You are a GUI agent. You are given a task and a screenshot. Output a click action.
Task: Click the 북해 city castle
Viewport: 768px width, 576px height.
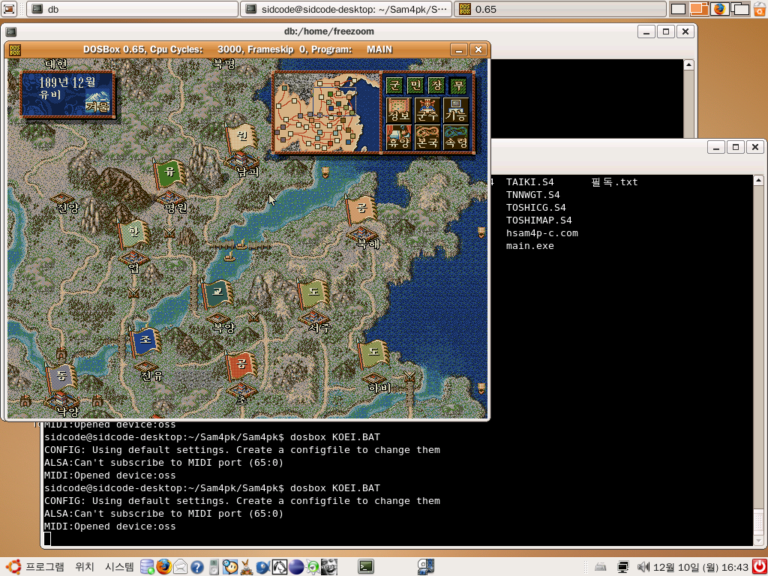click(361, 233)
